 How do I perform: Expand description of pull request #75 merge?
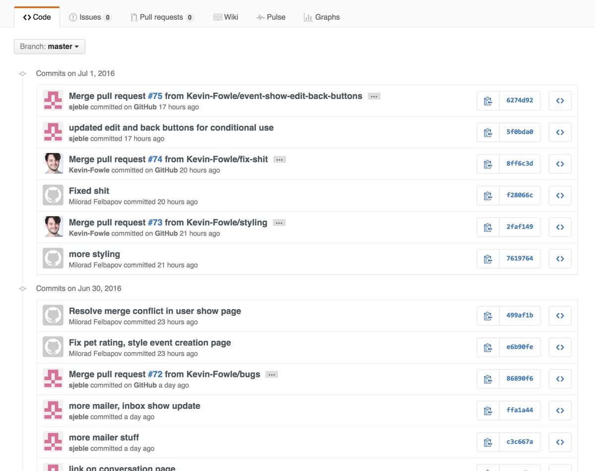[374, 96]
